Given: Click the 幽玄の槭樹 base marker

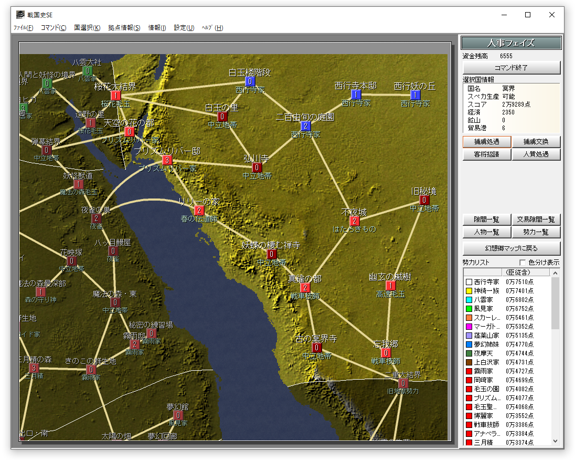Looking at the screenshot, I should coord(390,286).
